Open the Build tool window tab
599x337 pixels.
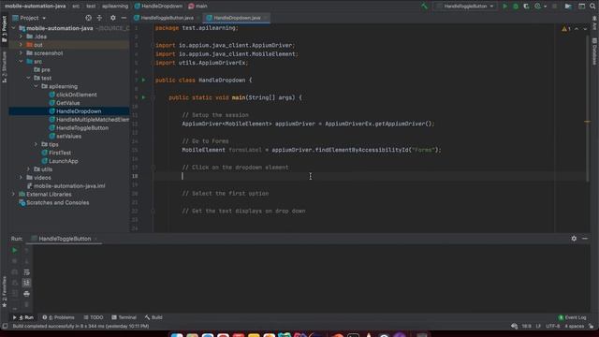tap(153, 317)
